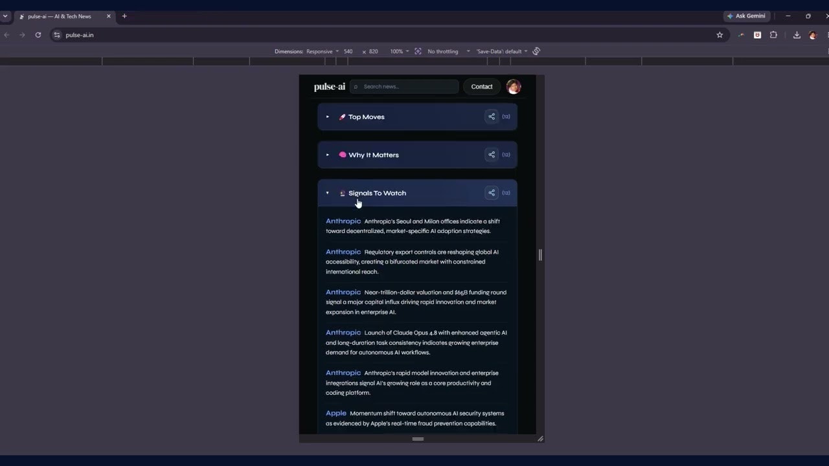Click the viewport width field showing 540
The image size is (829, 466).
click(x=348, y=51)
